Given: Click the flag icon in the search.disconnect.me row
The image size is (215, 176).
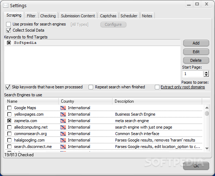Looking at the screenshot, I should 63,147.
